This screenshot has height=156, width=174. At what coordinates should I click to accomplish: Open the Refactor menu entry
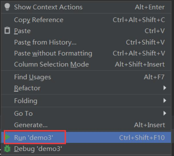[x=27, y=88]
